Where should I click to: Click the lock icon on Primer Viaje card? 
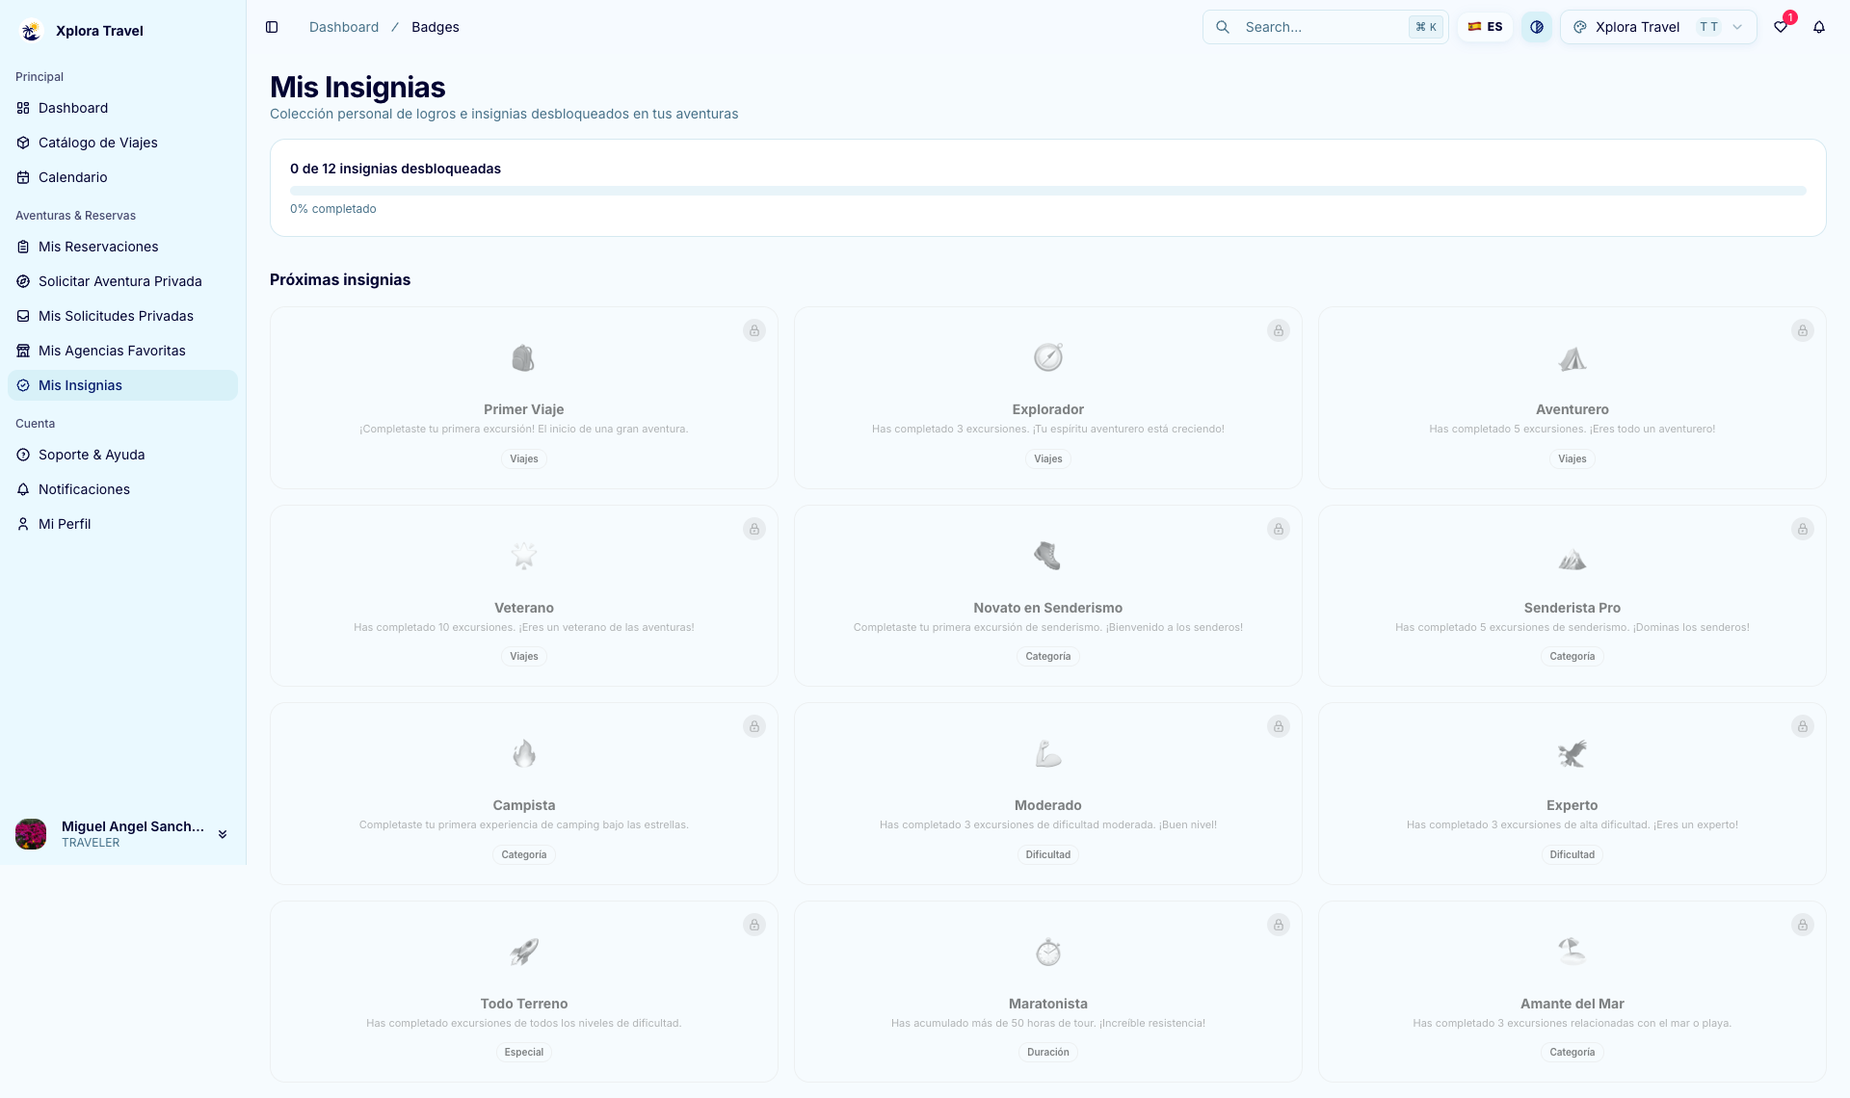(754, 330)
